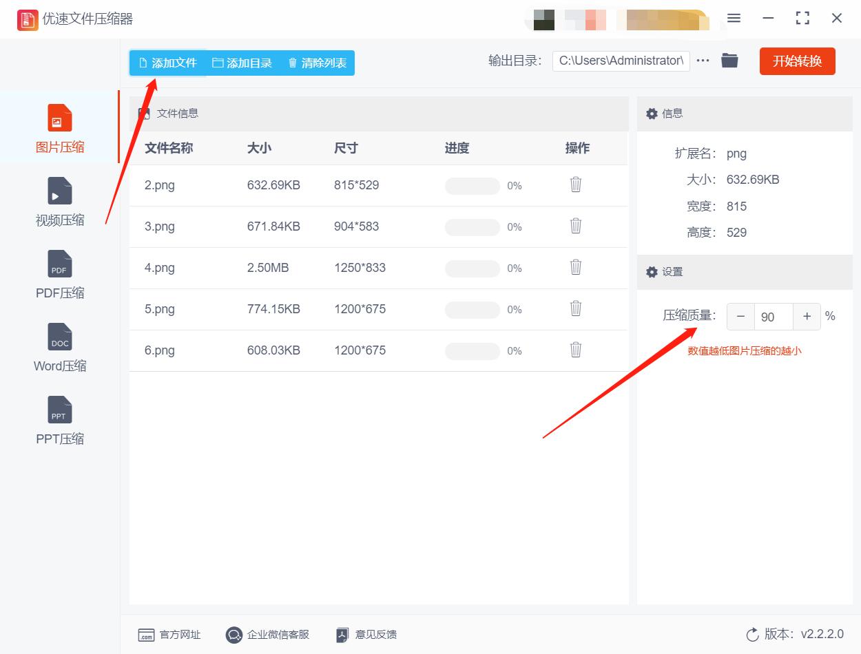The width and height of the screenshot is (861, 654).
Task: Expand output directory options with ellipsis
Action: click(x=703, y=61)
